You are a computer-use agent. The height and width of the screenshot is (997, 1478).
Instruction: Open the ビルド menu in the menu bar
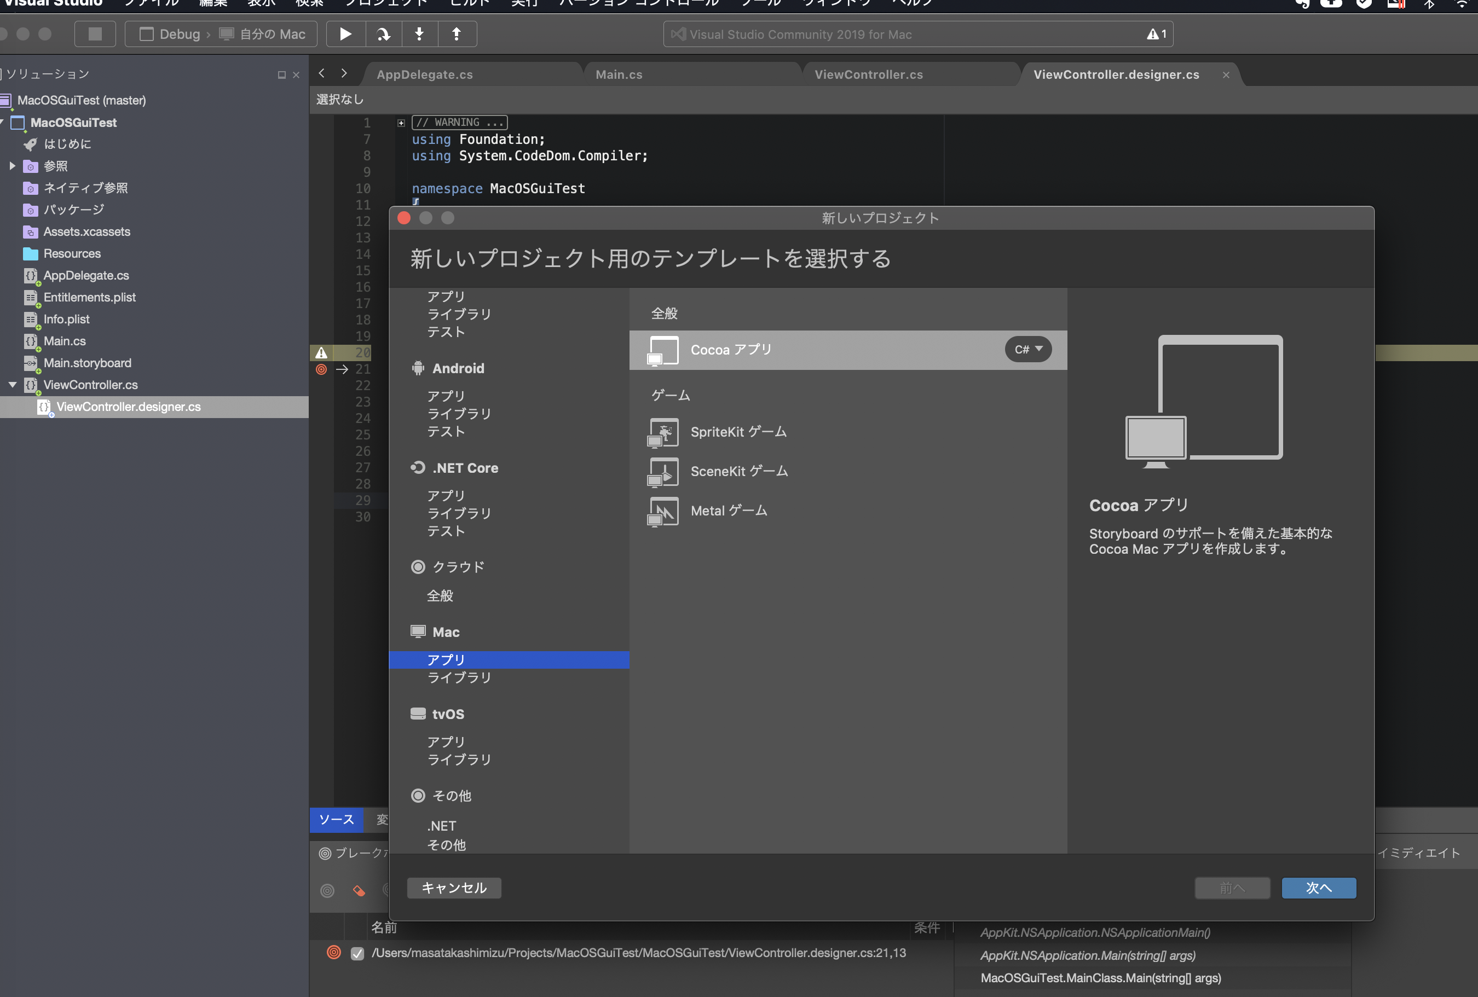click(469, 3)
